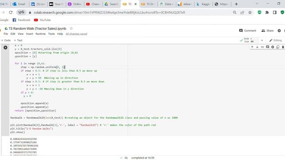This screenshot has height=160, width=285.
Task: Bookmark this page with star icon
Action: [x=250, y=12]
